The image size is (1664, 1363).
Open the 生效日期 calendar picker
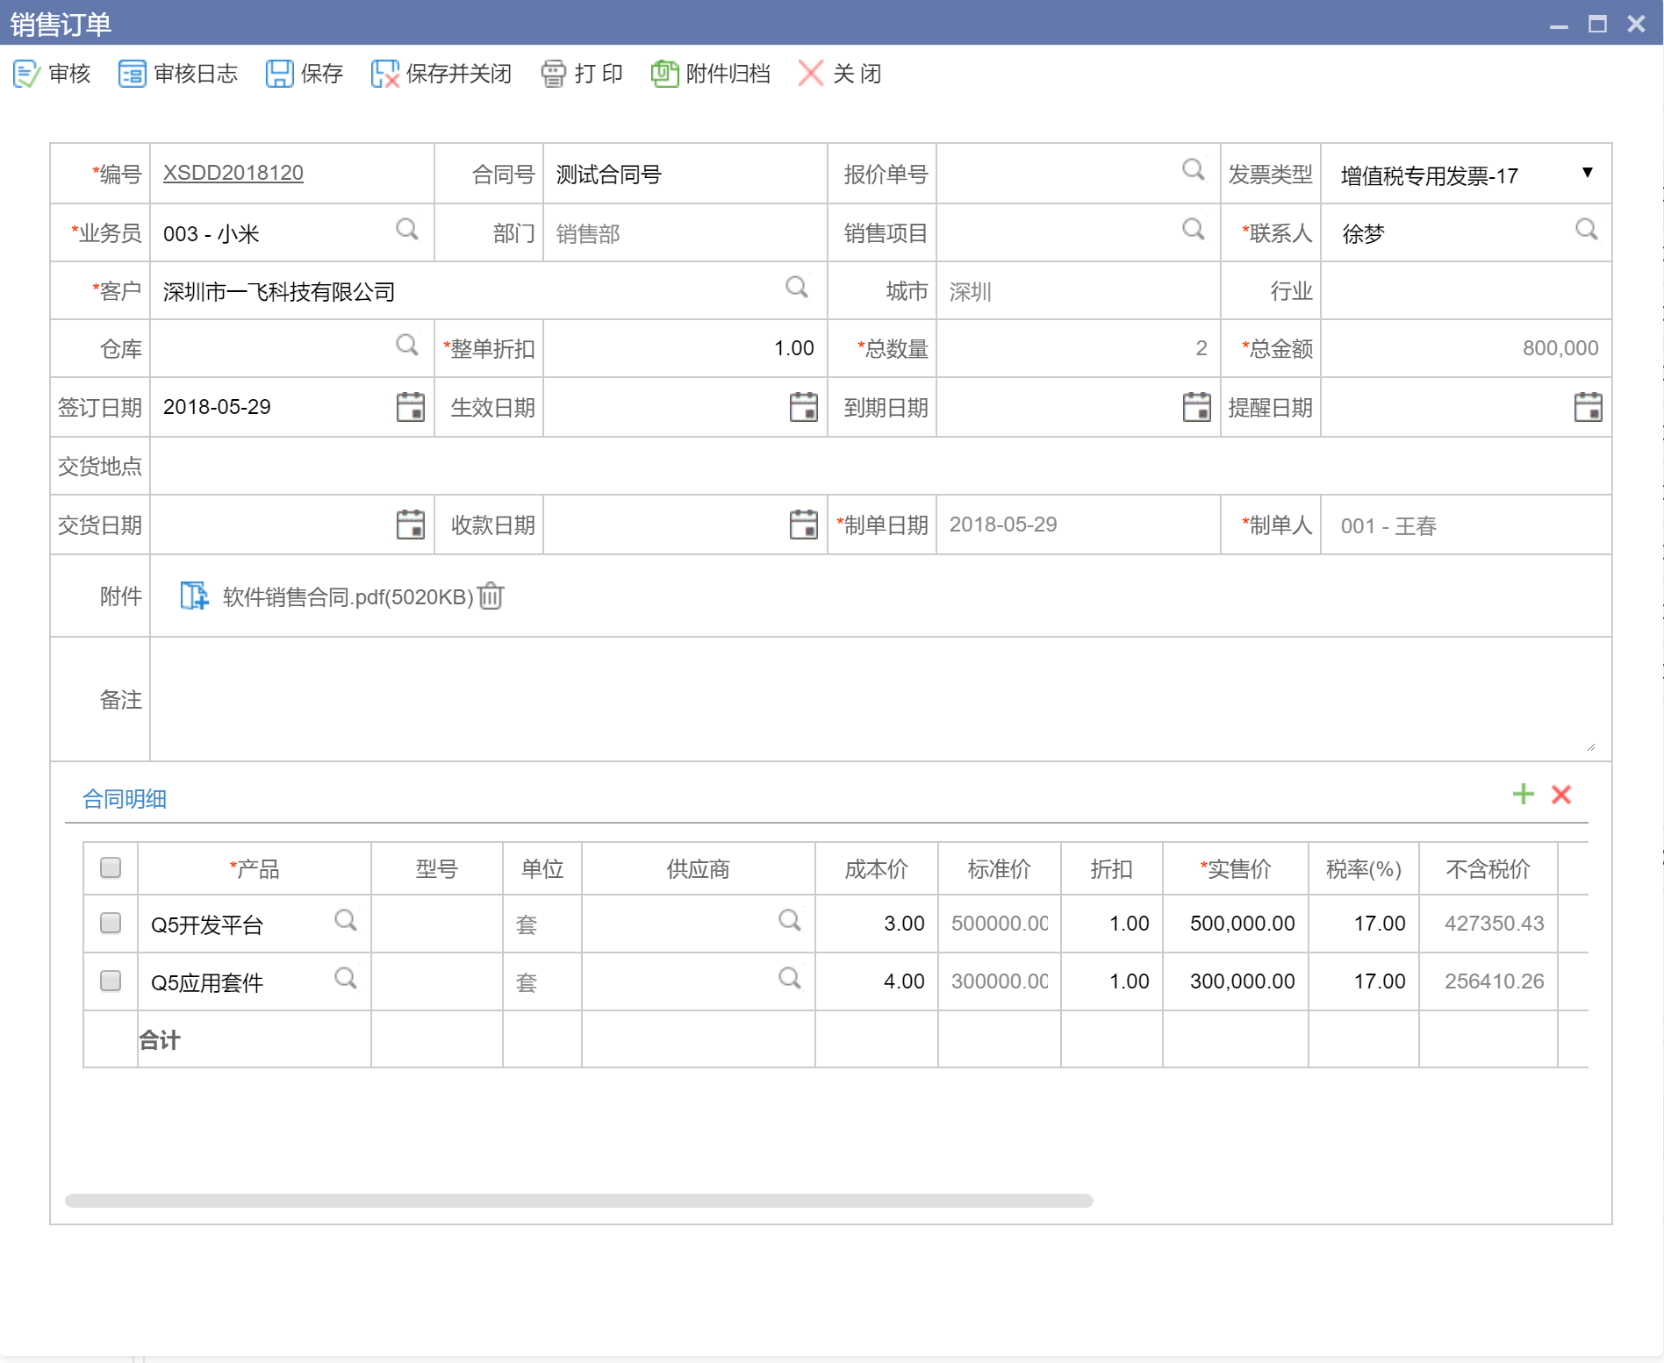coord(803,407)
